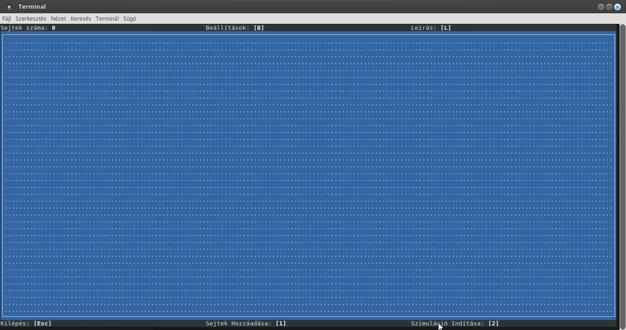
Task: Open the Terminál menu
Action: [107, 19]
